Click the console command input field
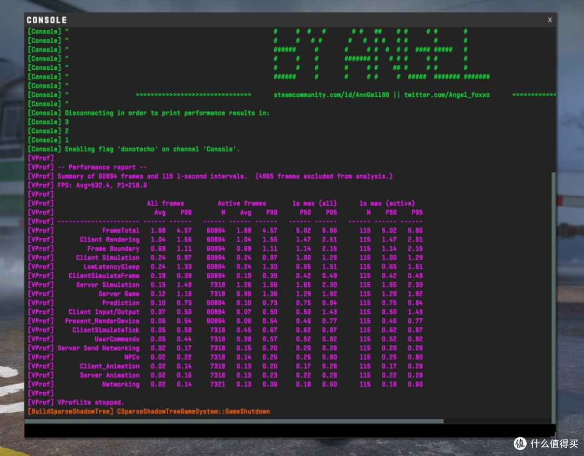Viewport: 584px width, 456px height. point(289,431)
